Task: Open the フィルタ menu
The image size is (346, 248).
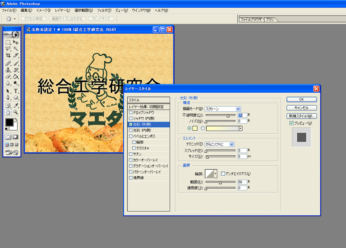Action: [x=104, y=10]
